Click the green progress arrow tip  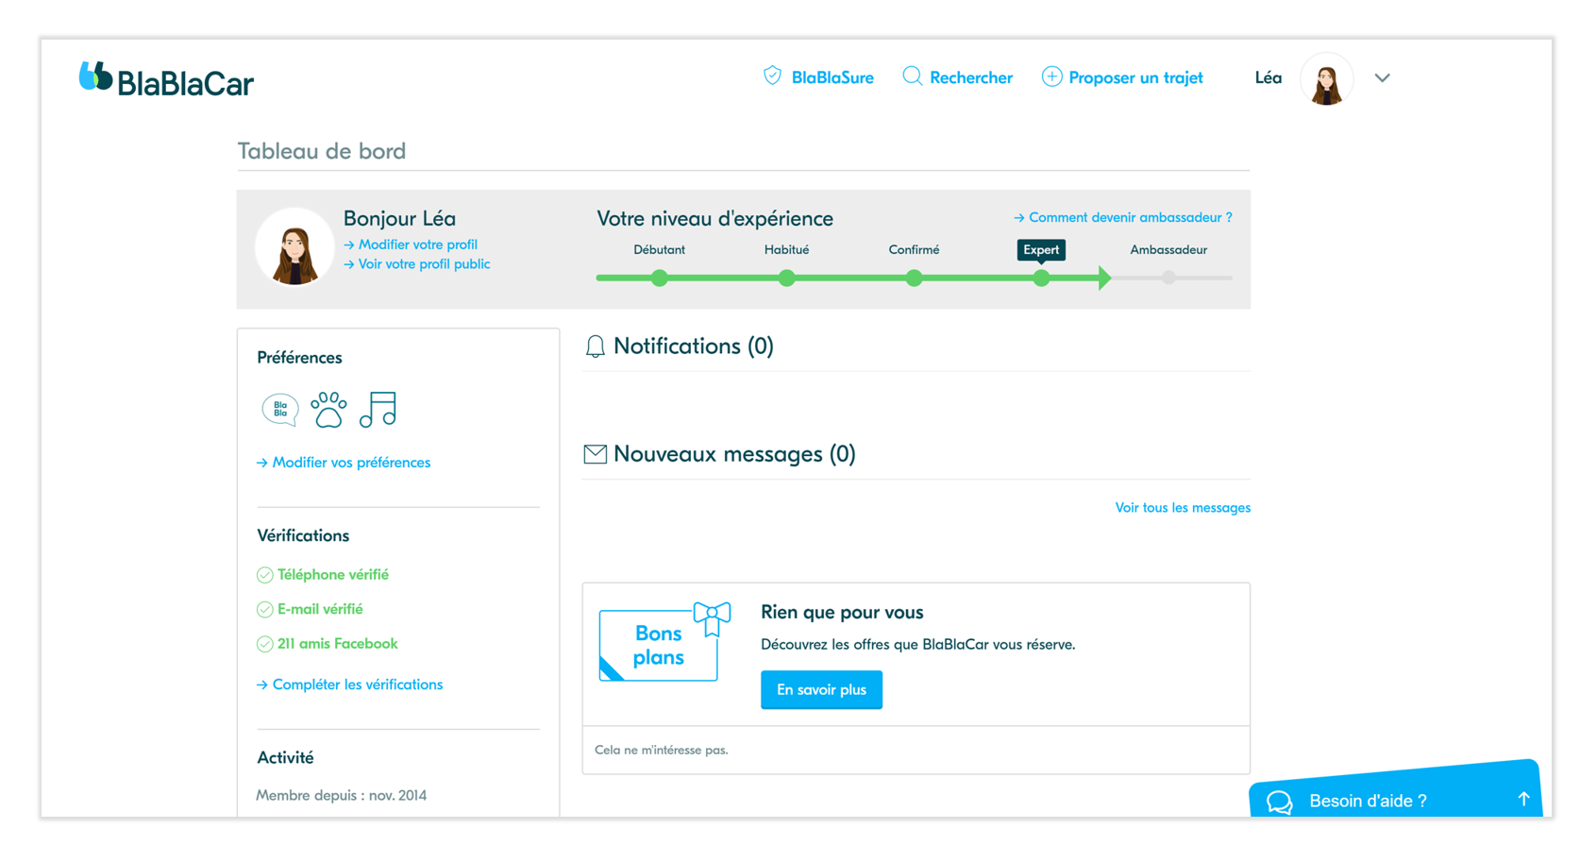(x=1104, y=278)
